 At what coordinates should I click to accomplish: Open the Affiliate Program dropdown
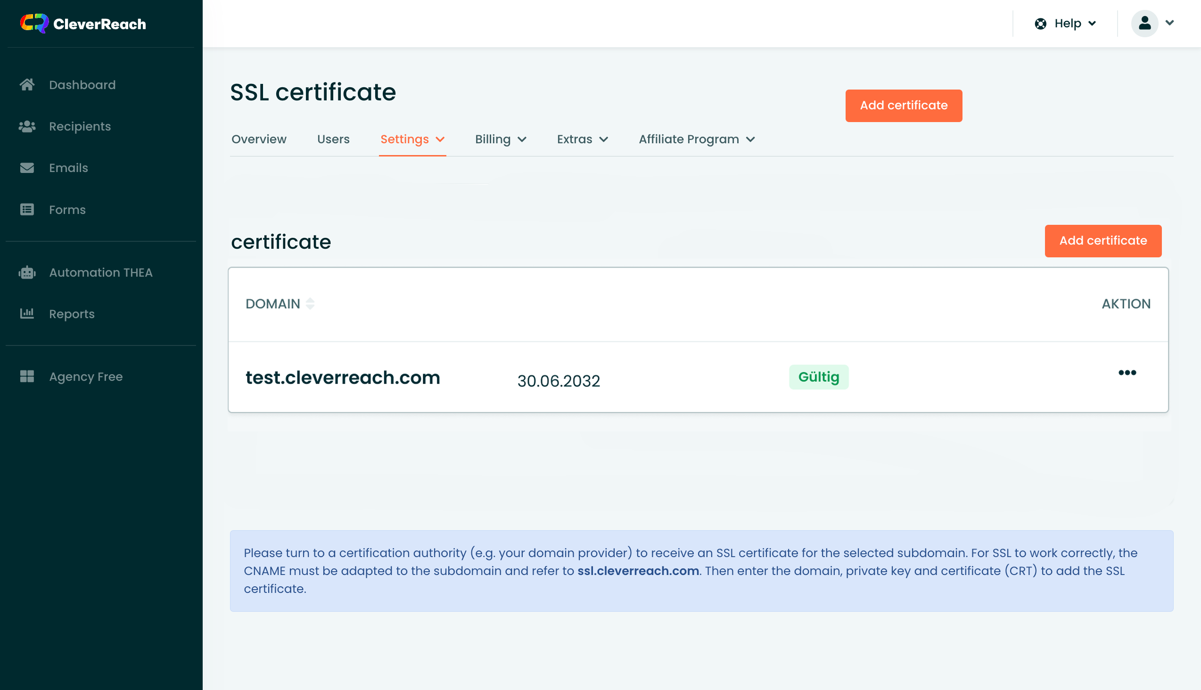click(x=696, y=140)
